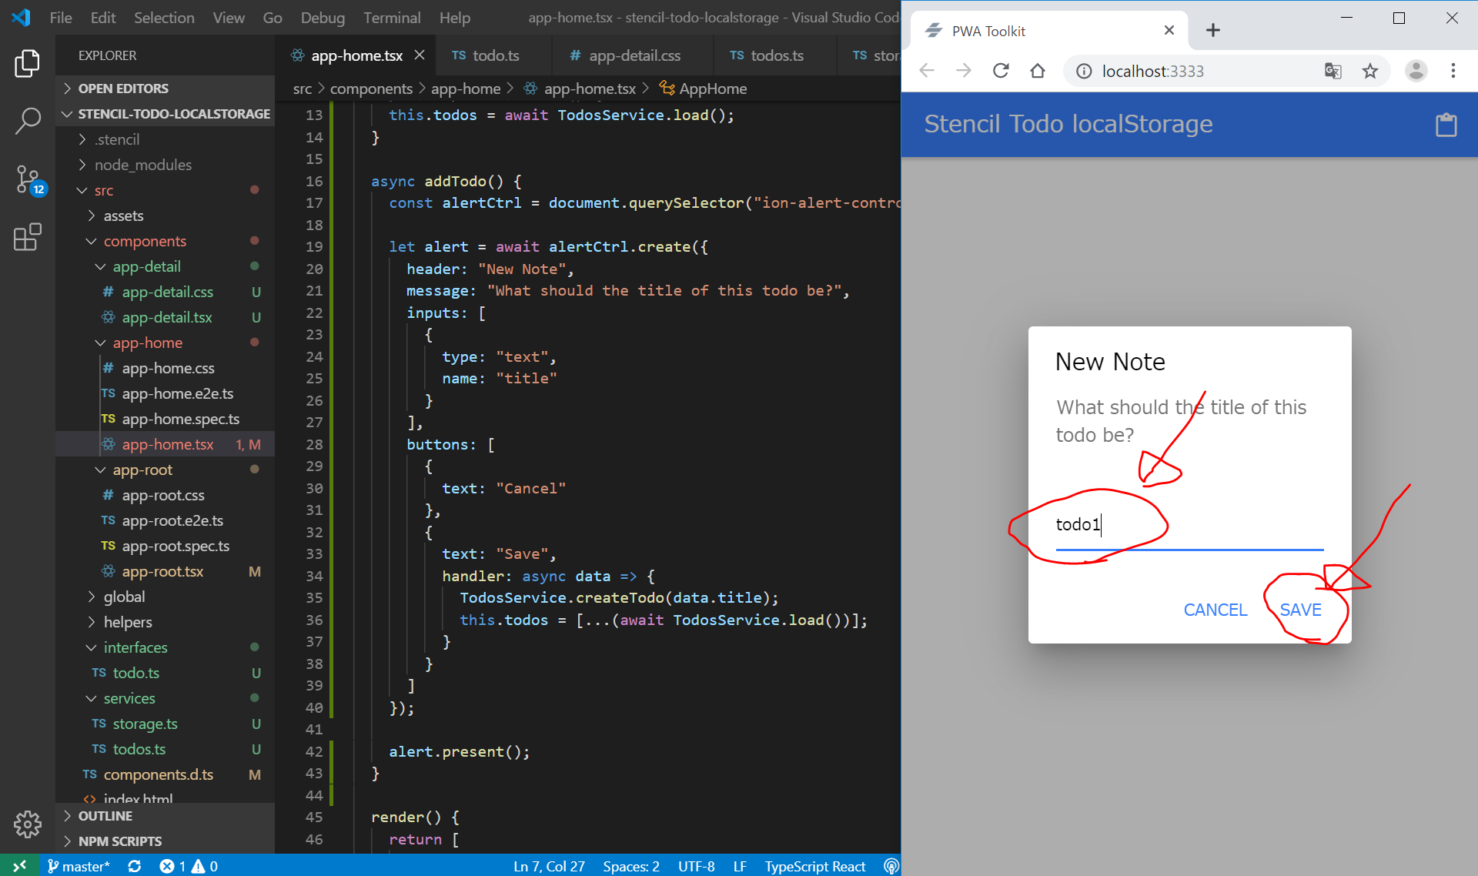The image size is (1478, 876).
Task: Click the VS Code logo icon
Action: coord(22,17)
